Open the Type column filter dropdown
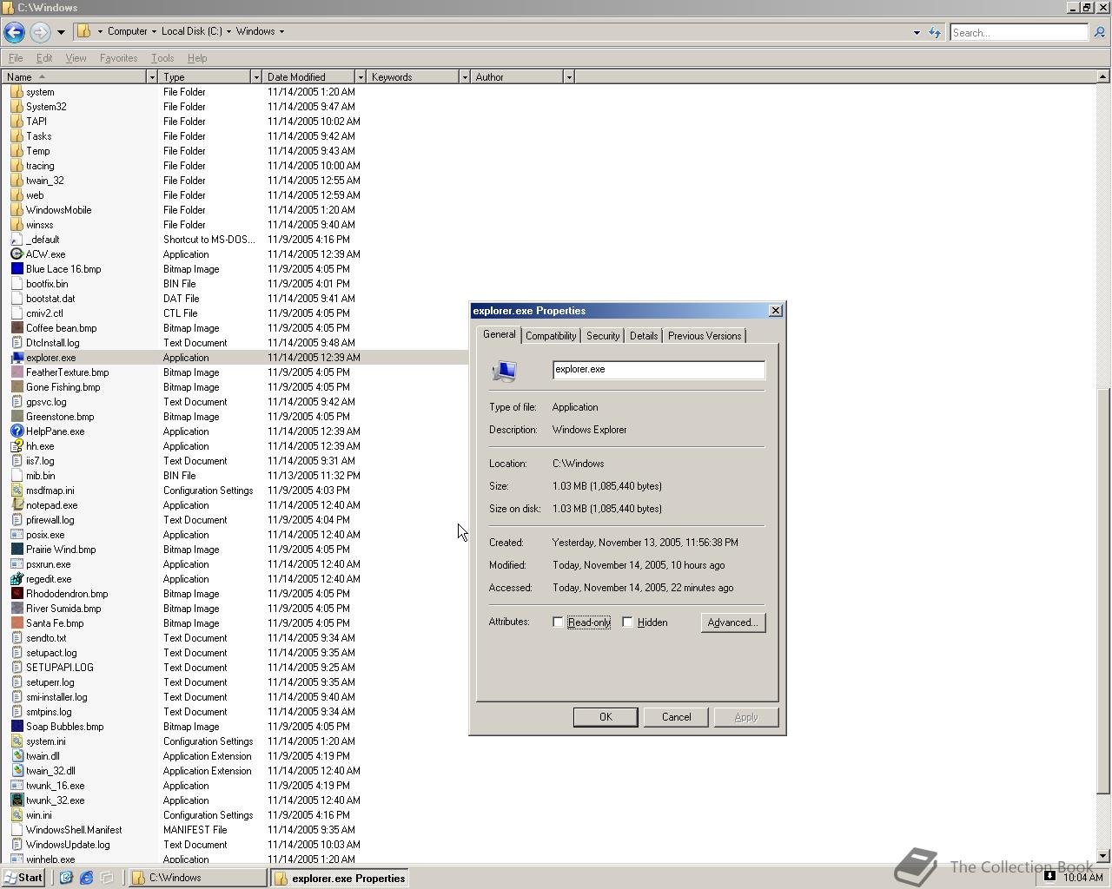The width and height of the screenshot is (1112, 889). tap(256, 77)
